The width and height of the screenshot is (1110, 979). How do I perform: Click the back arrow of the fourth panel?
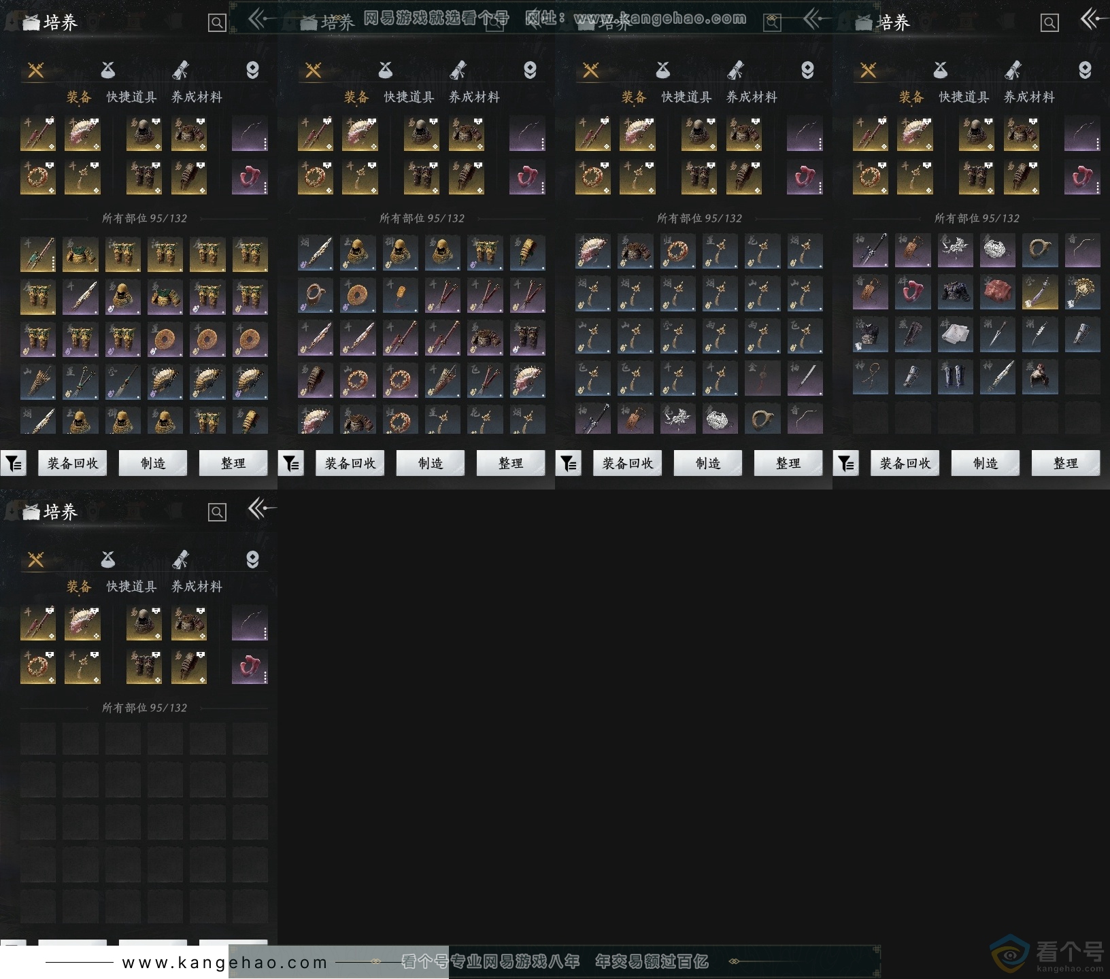click(x=1094, y=19)
